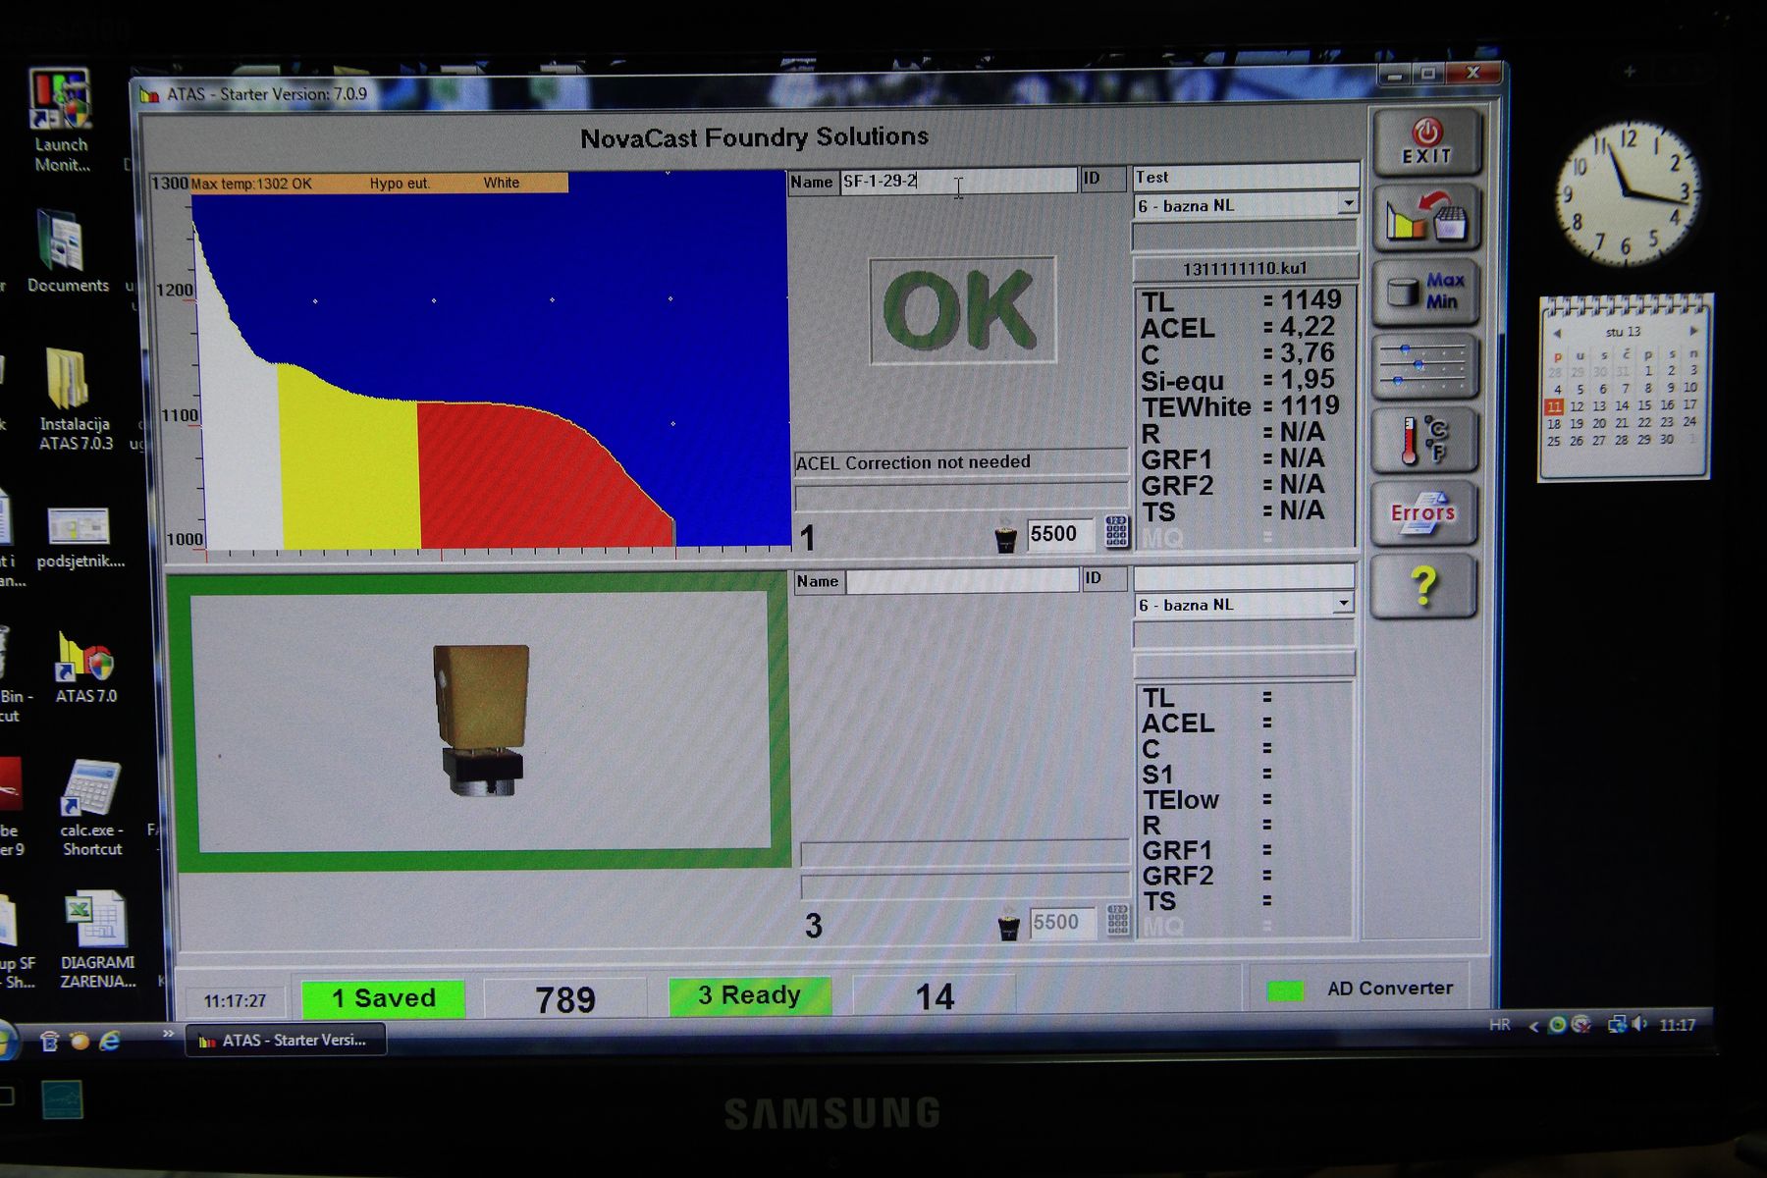Screen dimensions: 1767x1178
Task: Click the 5500 value field for channel 1
Action: pyautogui.click(x=1061, y=533)
